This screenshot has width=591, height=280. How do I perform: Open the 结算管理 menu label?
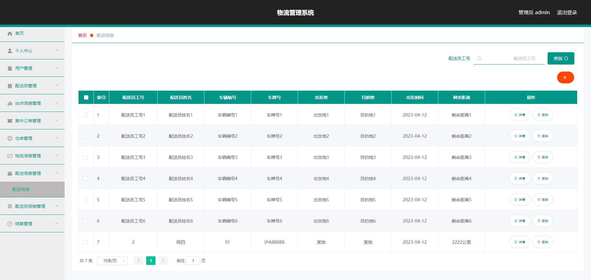24,224
